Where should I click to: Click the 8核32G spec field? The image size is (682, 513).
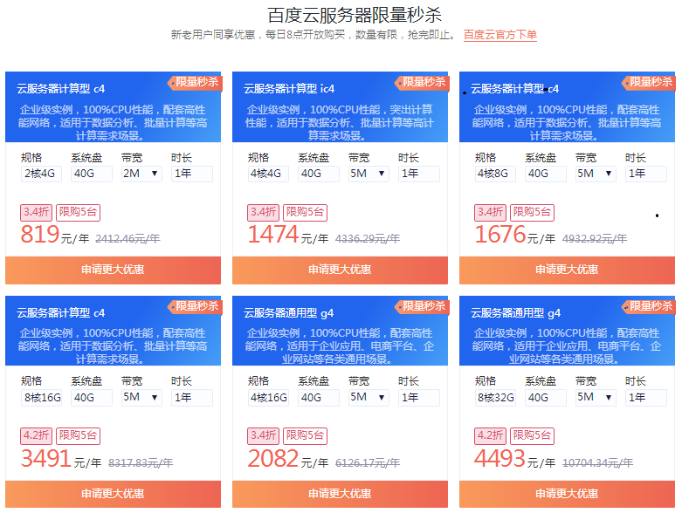495,398
